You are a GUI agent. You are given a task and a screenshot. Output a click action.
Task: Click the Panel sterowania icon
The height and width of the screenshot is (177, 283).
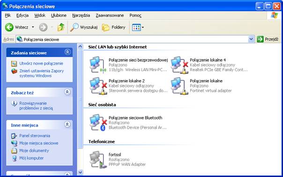14,136
